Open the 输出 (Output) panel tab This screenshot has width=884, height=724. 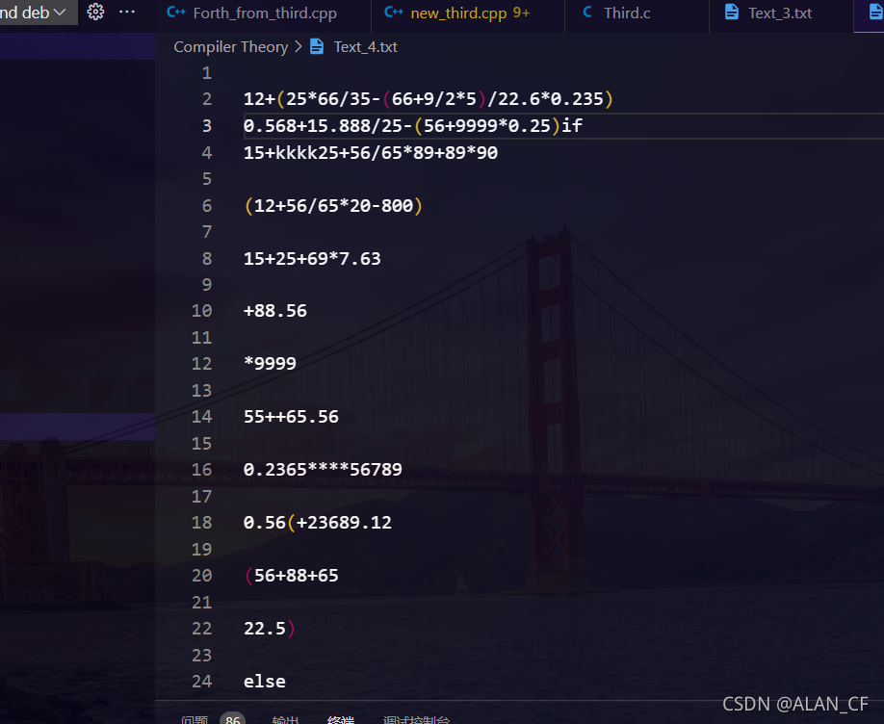pos(285,719)
